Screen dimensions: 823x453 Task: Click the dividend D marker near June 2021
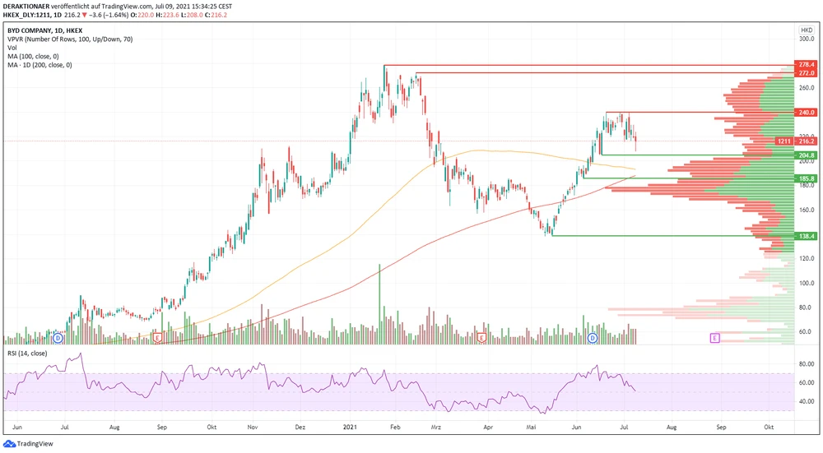pos(593,338)
